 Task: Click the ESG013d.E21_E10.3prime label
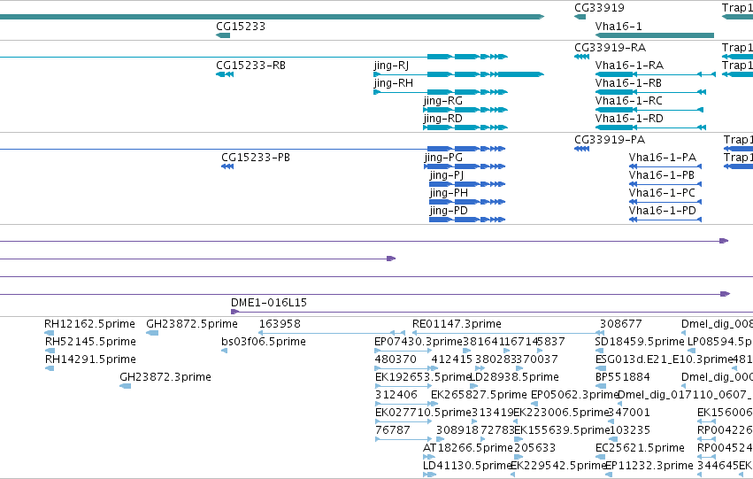[665, 359]
